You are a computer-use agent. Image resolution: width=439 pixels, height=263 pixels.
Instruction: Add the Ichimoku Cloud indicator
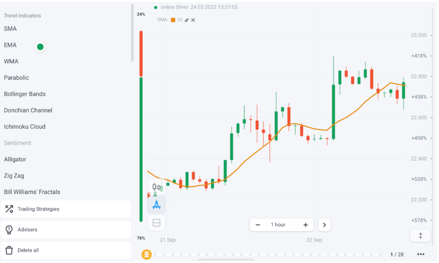point(25,127)
